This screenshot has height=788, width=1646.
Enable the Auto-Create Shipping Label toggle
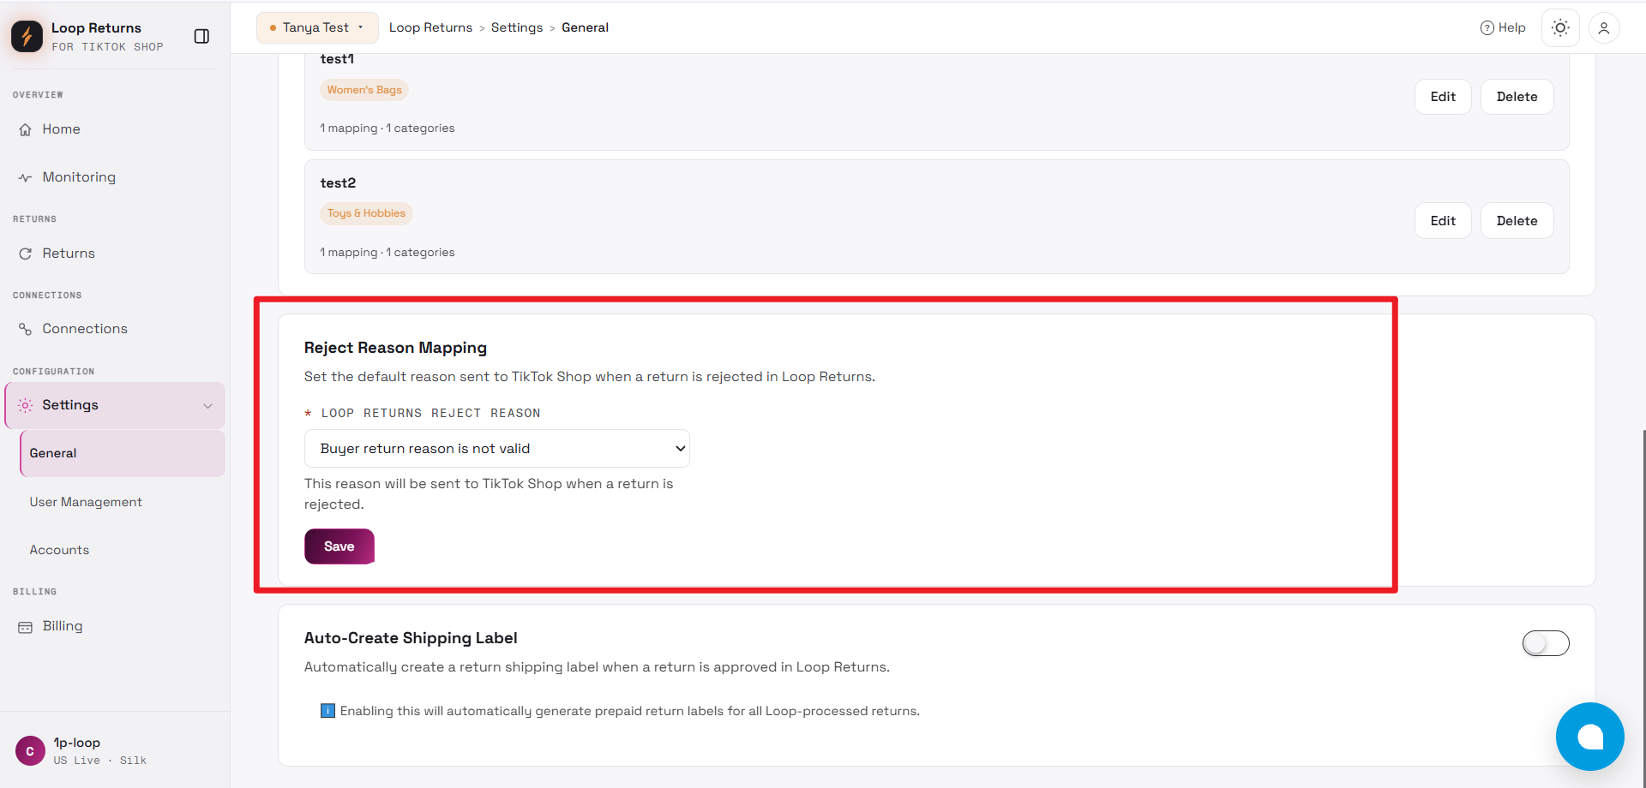click(x=1546, y=643)
